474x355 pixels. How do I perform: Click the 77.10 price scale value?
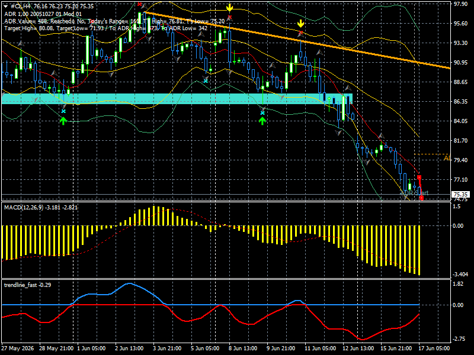click(461, 180)
